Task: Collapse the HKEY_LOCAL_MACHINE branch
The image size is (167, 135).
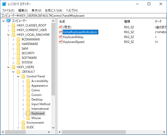Action: tap(8, 35)
